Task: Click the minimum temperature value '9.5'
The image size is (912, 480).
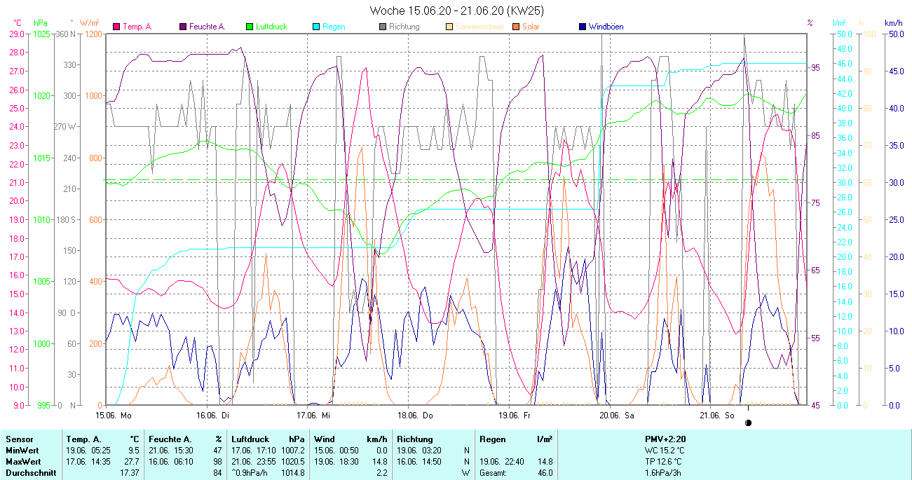Action: [134, 450]
